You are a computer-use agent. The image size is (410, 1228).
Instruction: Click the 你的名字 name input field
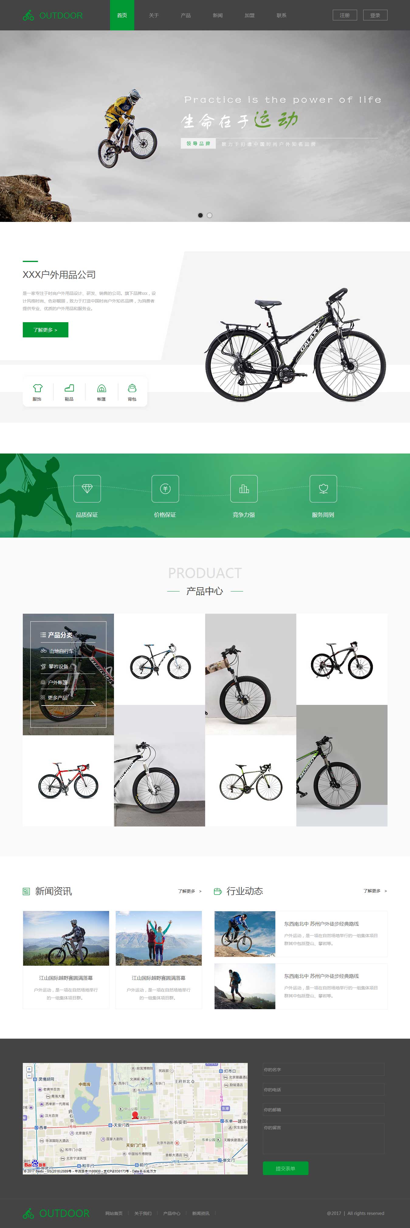[323, 1069]
